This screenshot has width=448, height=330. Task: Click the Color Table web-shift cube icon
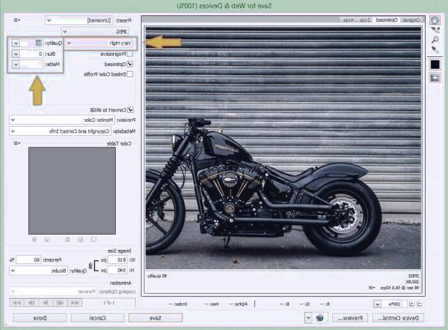(x=81, y=240)
